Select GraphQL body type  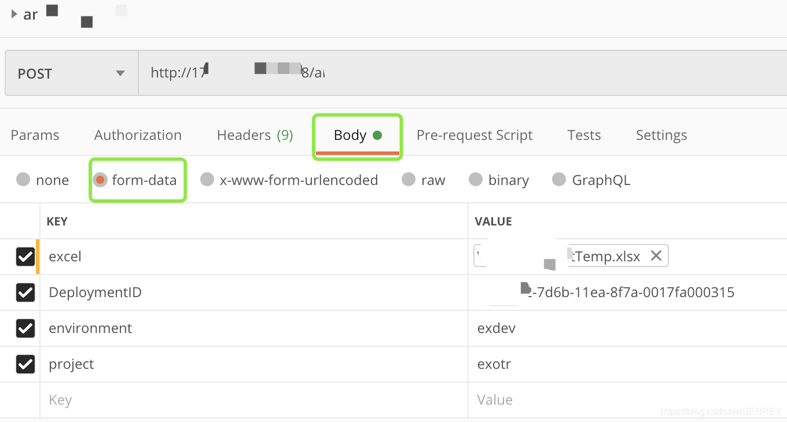559,180
